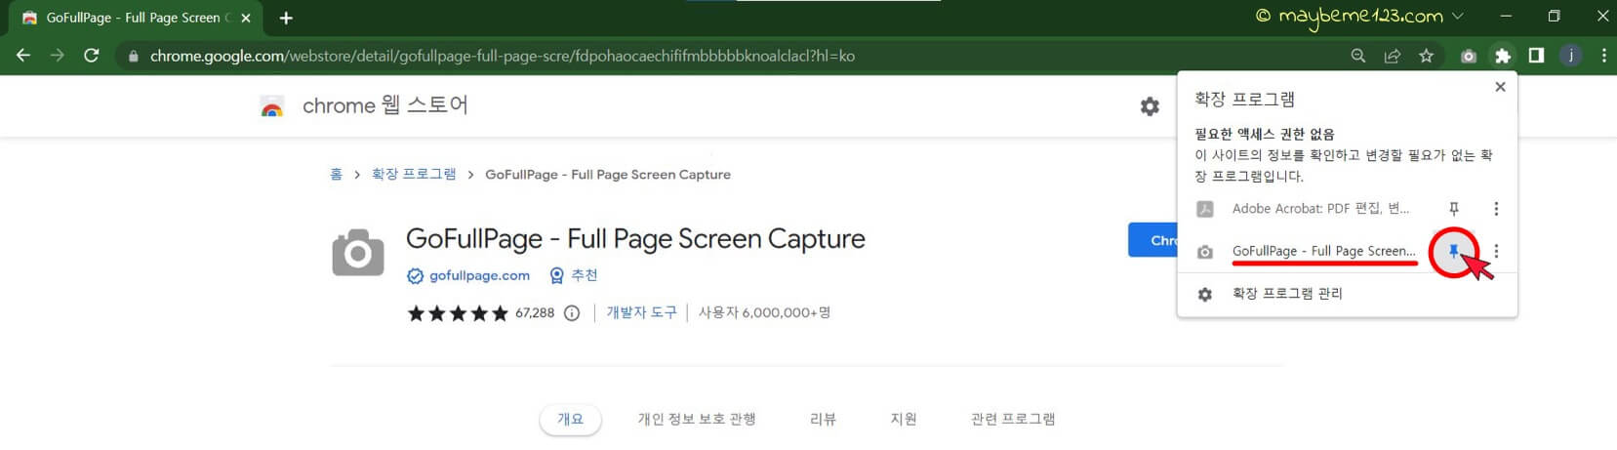Open the profile avatar menu
Screen dimensions: 1617x450
click(1571, 56)
